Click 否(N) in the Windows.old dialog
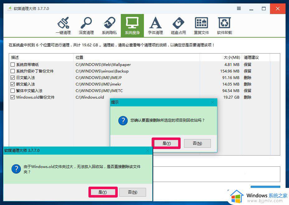Viewport: 289px width, 205px height. tap(133, 192)
